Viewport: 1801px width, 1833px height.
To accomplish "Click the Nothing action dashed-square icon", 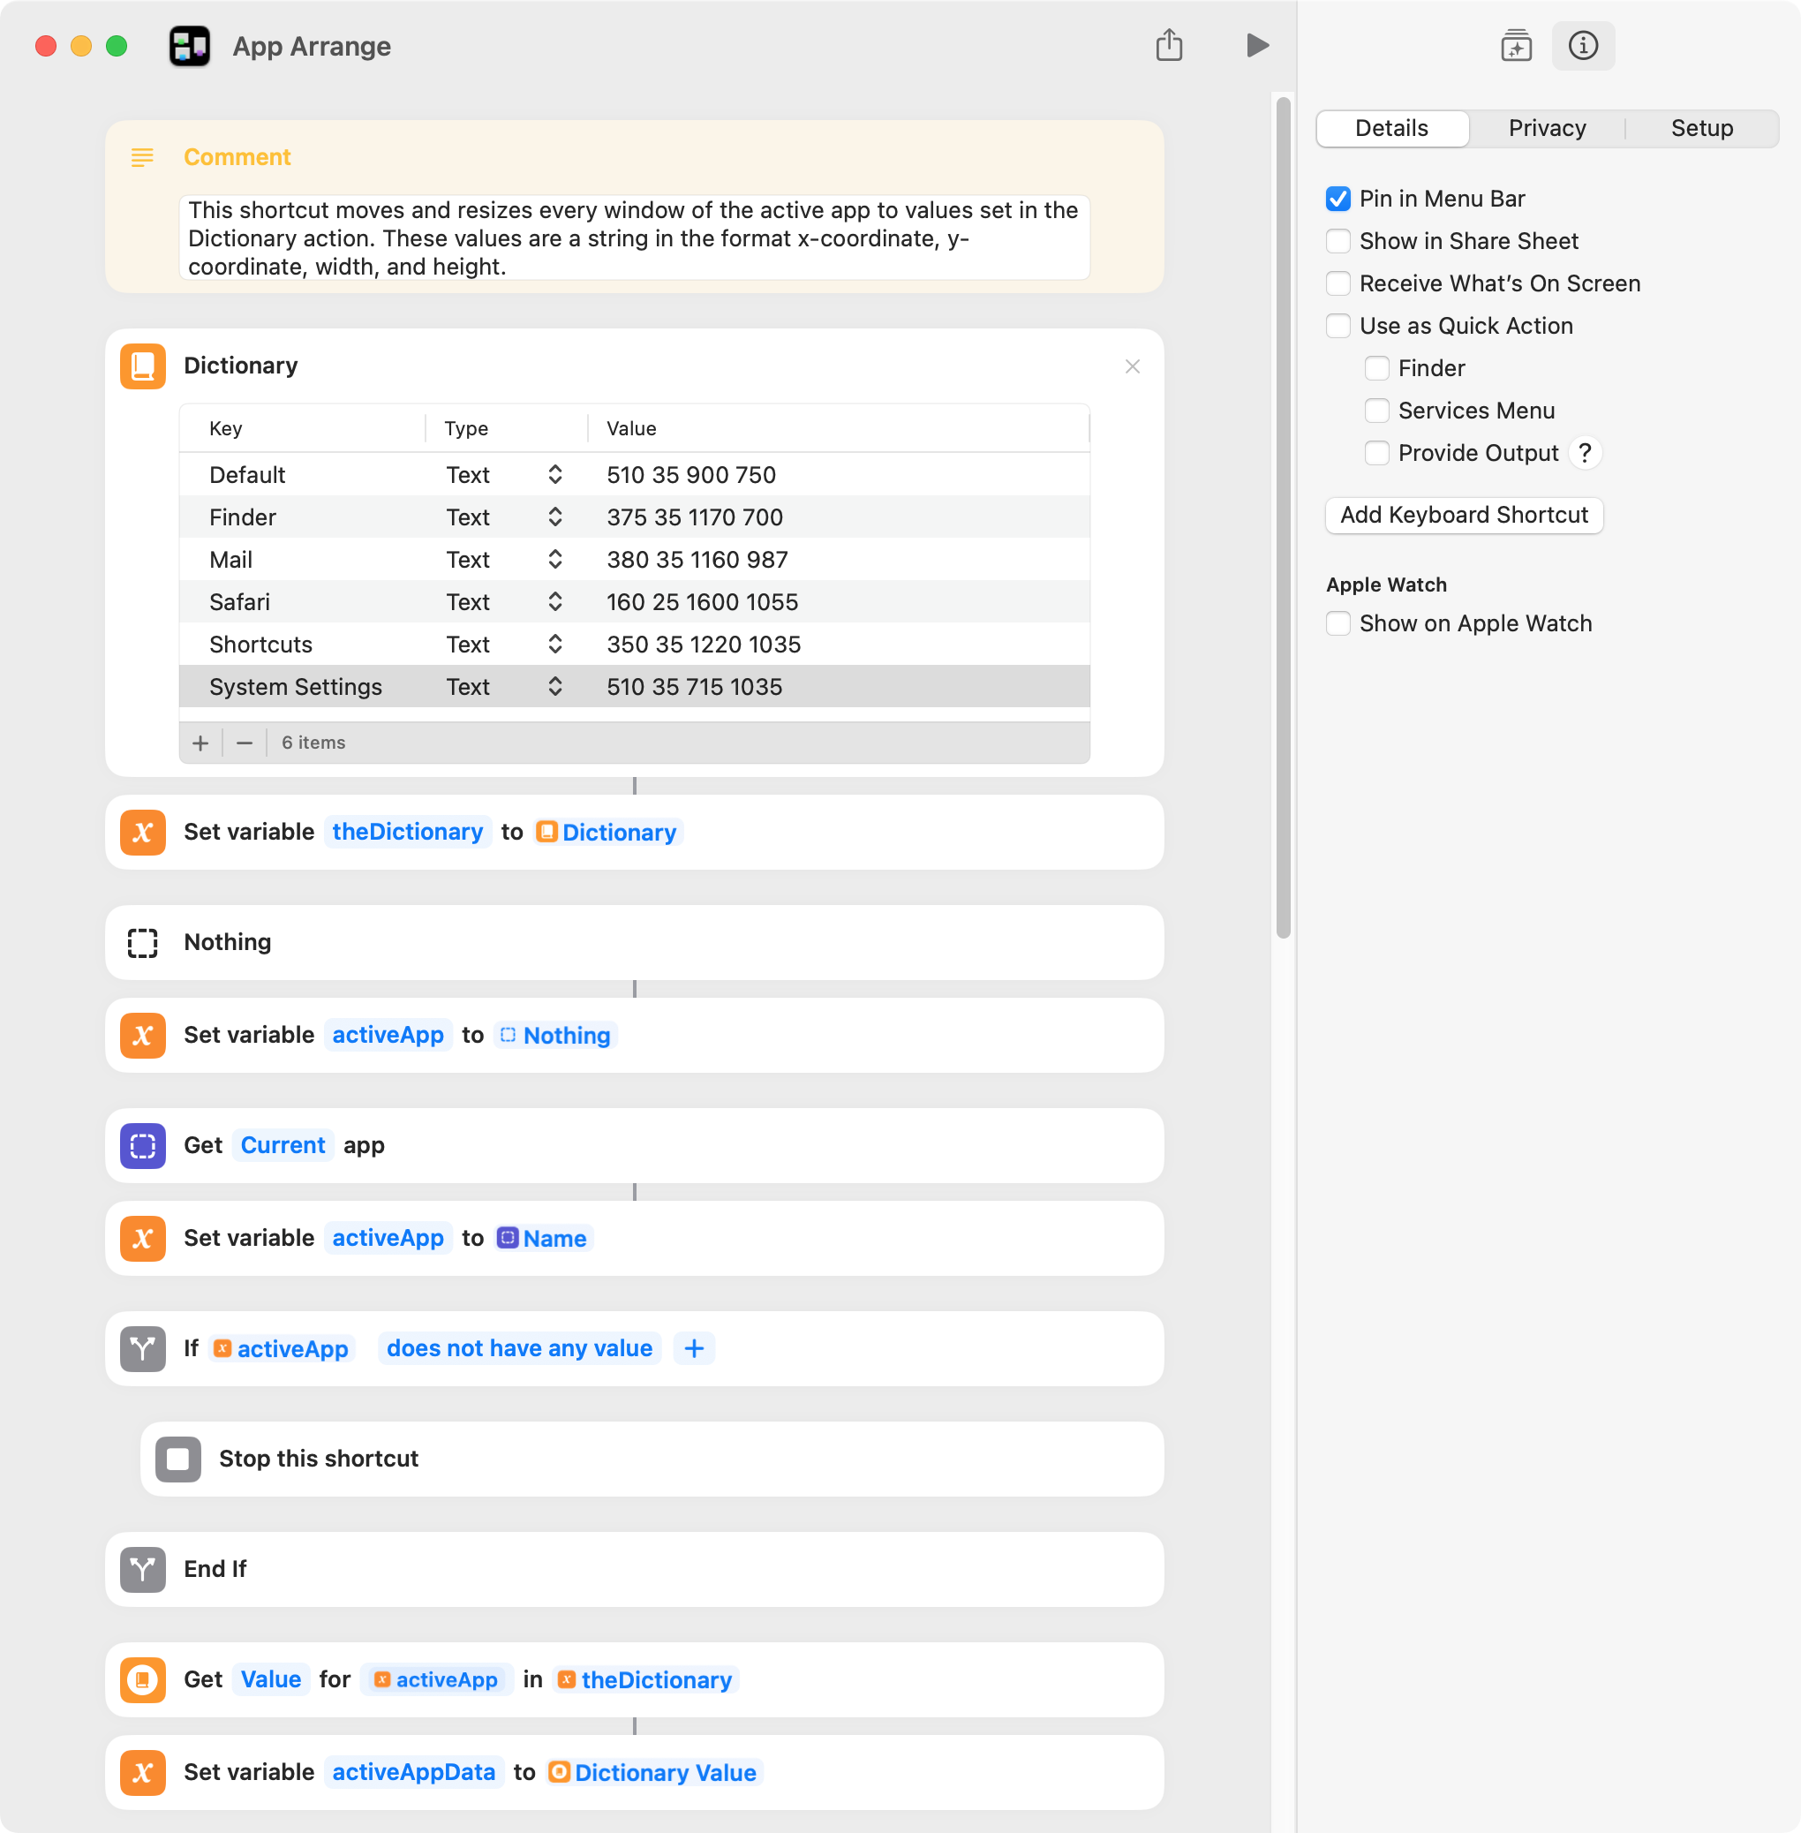I will coord(143,943).
